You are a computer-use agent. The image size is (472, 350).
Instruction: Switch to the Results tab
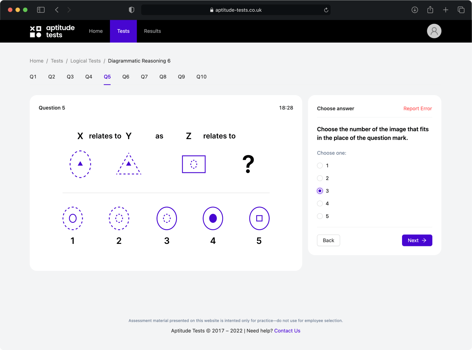(152, 31)
